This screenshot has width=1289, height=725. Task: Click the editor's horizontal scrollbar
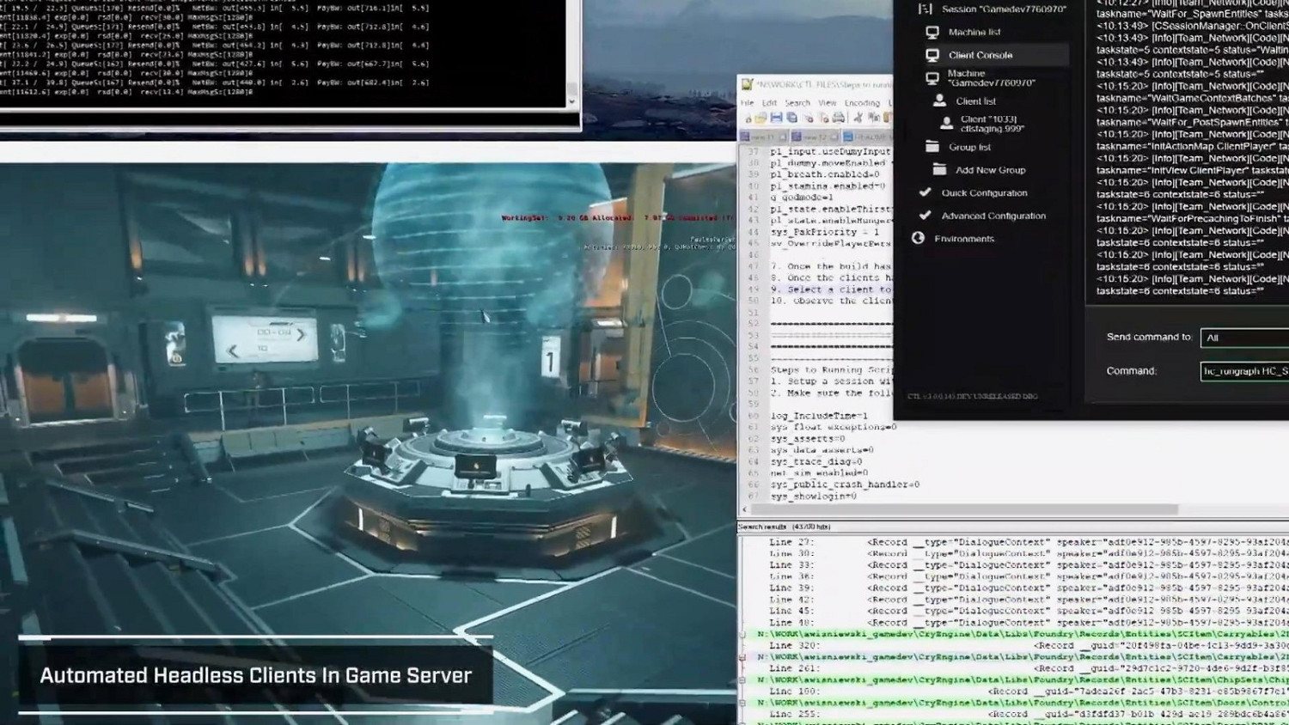pos(962,509)
